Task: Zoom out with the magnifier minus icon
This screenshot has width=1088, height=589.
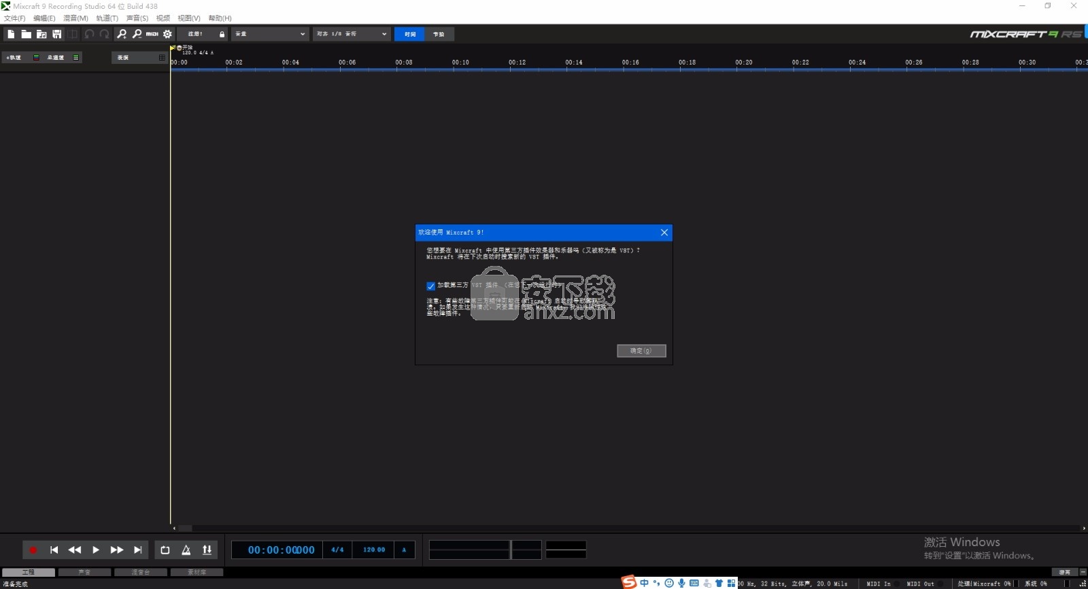Action: 137,34
